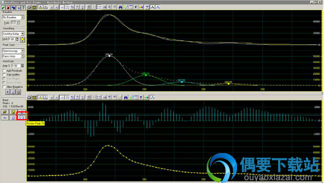This screenshot has height=183, width=324.
Task: Click the open folder button in left panel
Action: pos(5,112)
